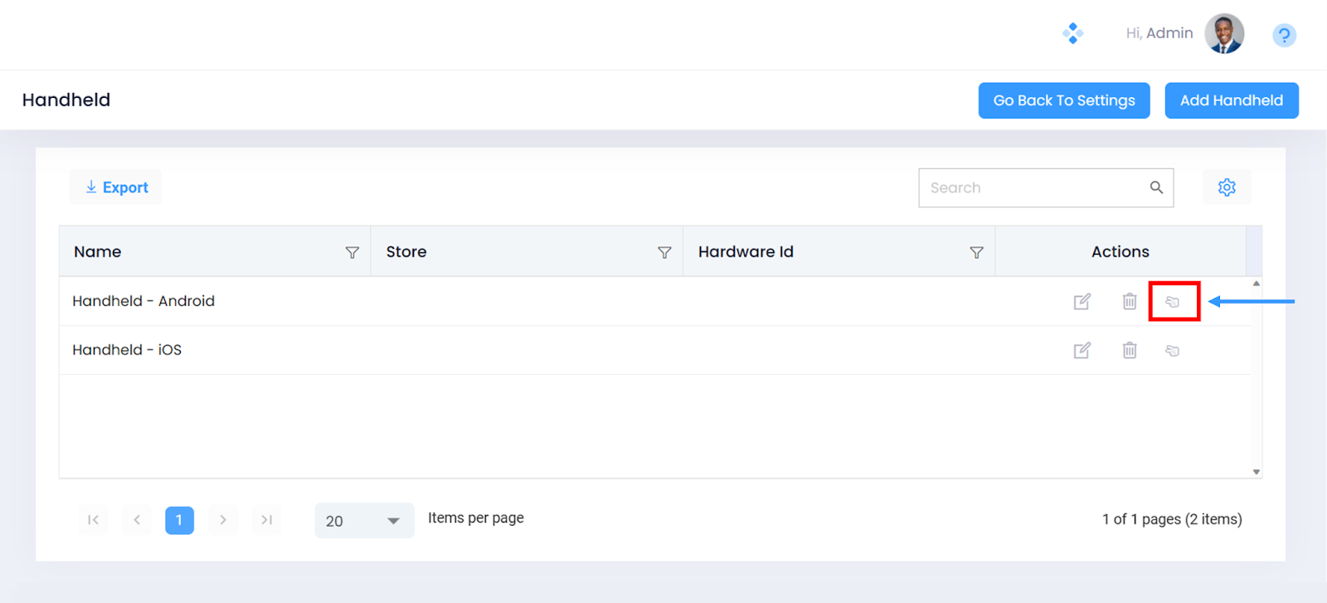The image size is (1327, 603).
Task: Click the tag icon for Handheld - iOS
Action: tap(1172, 351)
